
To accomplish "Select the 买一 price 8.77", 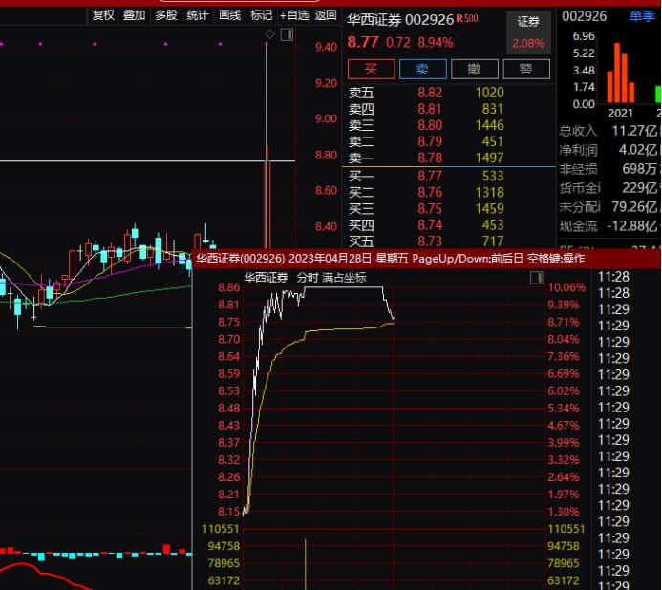I will [430, 176].
